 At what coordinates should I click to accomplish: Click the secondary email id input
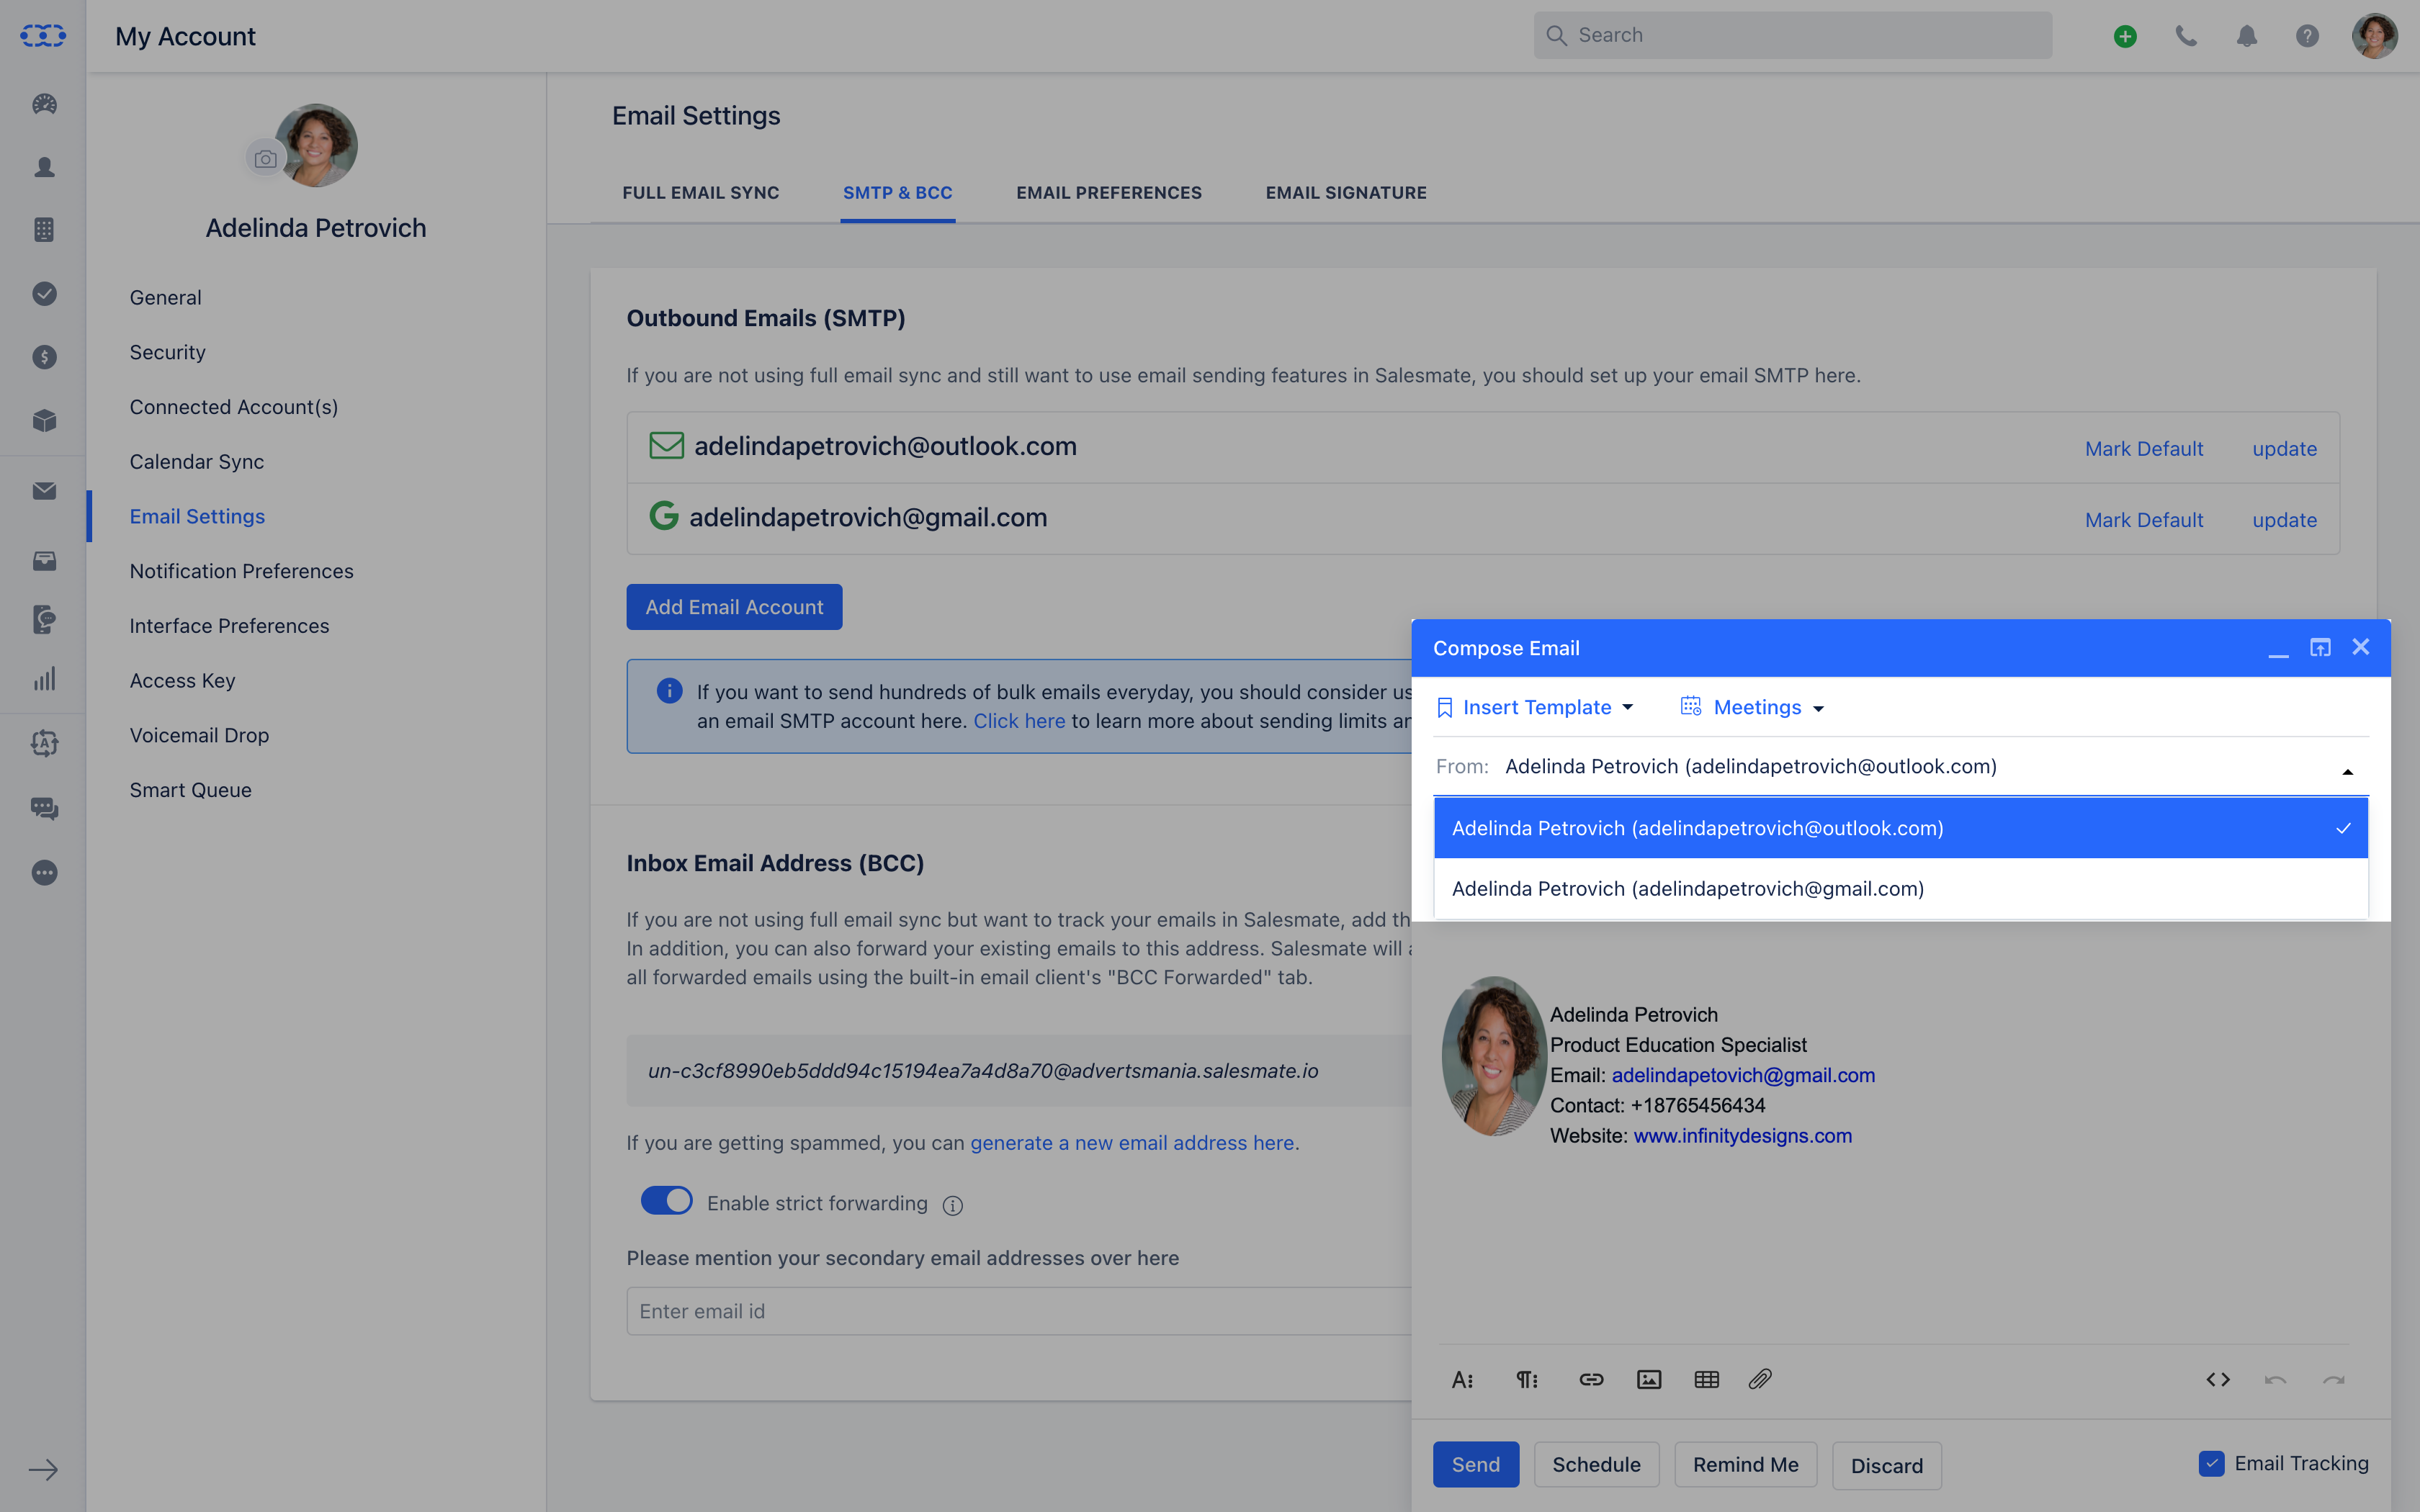pos(1018,1311)
